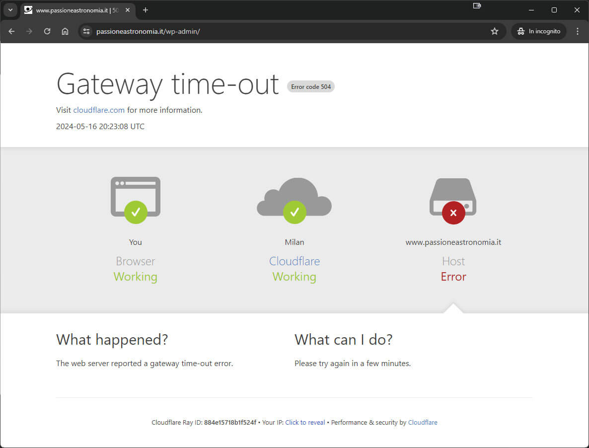The image size is (589, 448).
Task: Click the Ray ID 884e15718b1f524f
Action: click(230, 423)
